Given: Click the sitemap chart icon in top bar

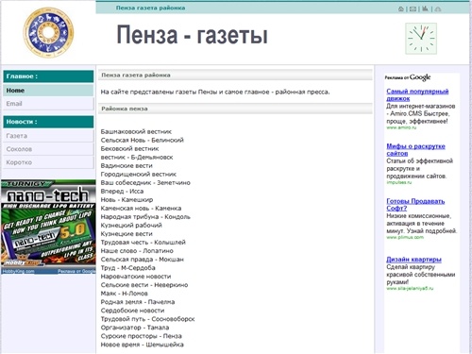Looking at the screenshot, I should 425,8.
